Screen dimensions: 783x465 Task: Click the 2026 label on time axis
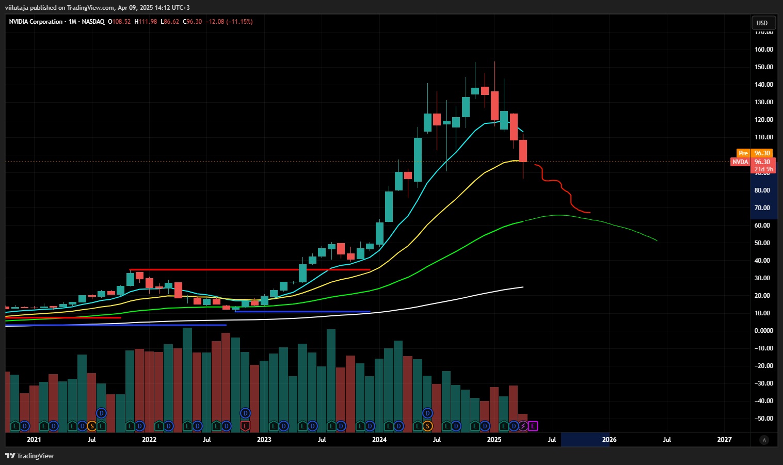click(609, 440)
